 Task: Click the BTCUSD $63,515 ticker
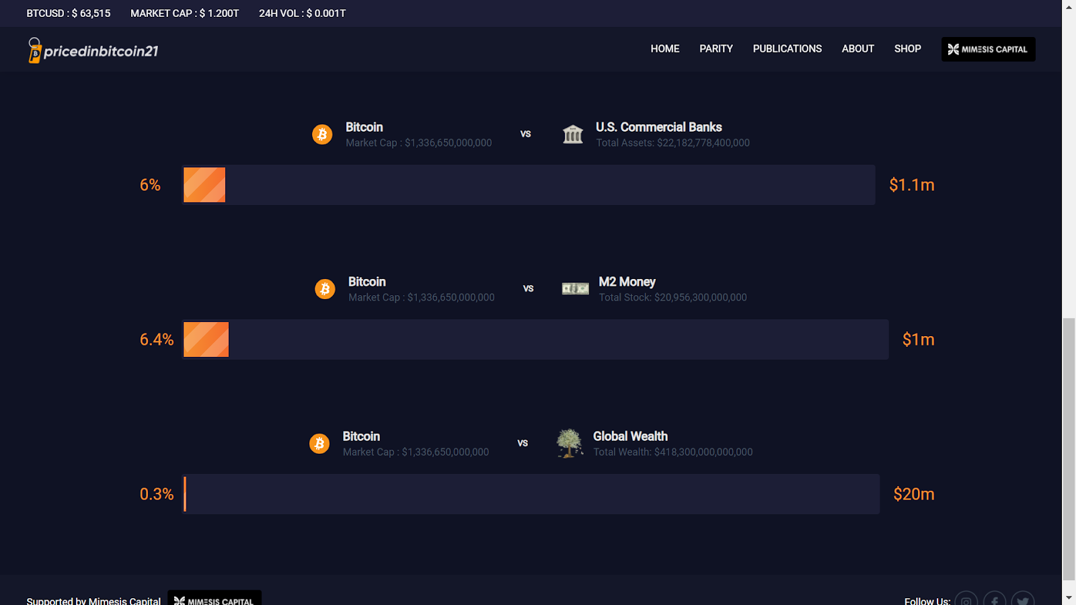[x=69, y=13]
